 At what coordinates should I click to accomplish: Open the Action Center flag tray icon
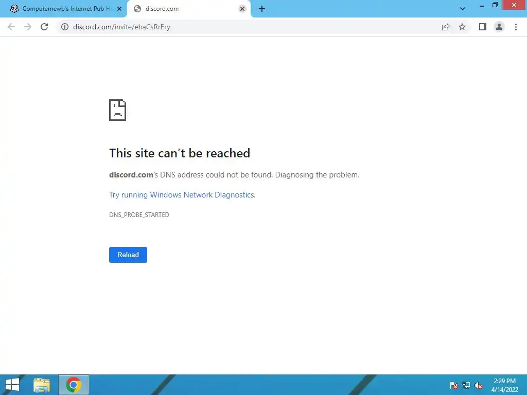coord(454,385)
